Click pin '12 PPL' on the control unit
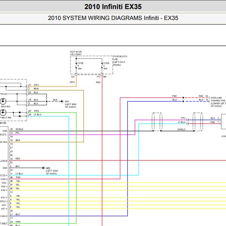 click(15, 133)
